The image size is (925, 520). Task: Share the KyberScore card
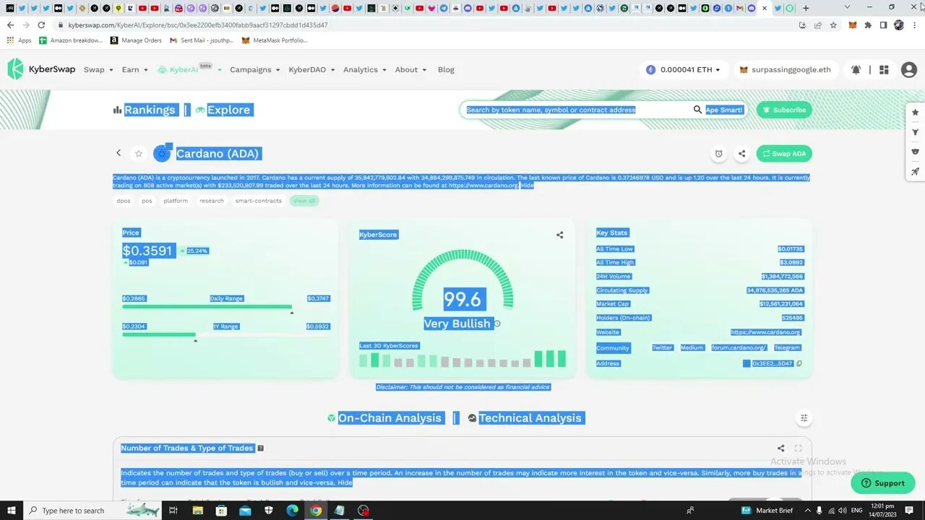coord(559,235)
